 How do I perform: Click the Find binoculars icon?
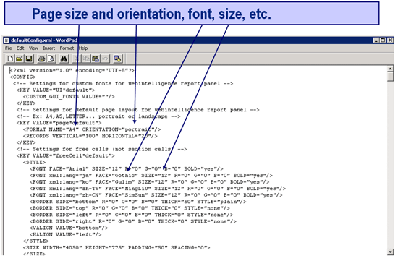[64, 59]
